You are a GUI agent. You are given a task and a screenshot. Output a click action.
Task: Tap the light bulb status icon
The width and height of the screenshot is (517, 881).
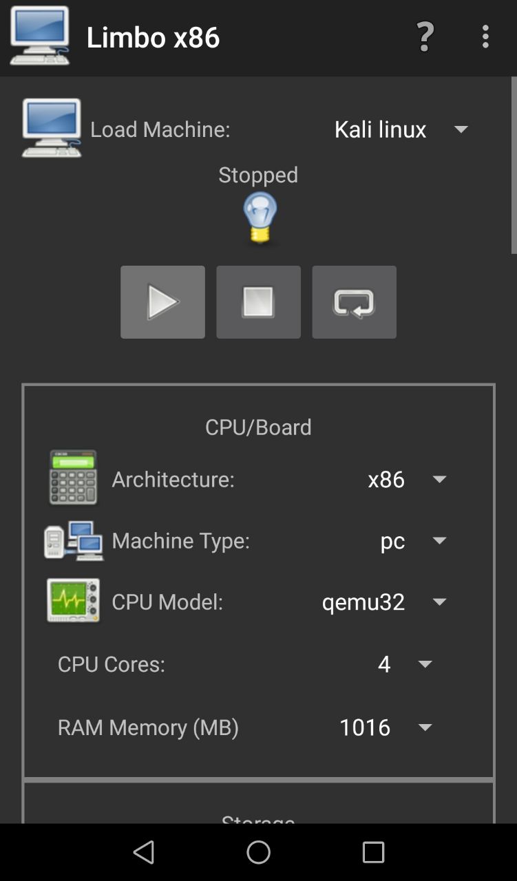tap(260, 218)
